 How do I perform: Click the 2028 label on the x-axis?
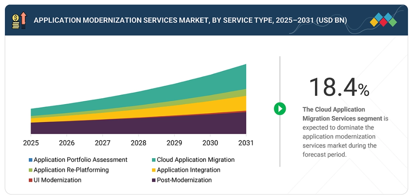tap(138, 143)
